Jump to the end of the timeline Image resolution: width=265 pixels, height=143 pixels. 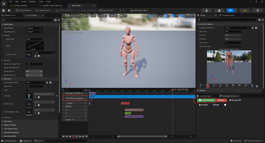click(x=83, y=137)
